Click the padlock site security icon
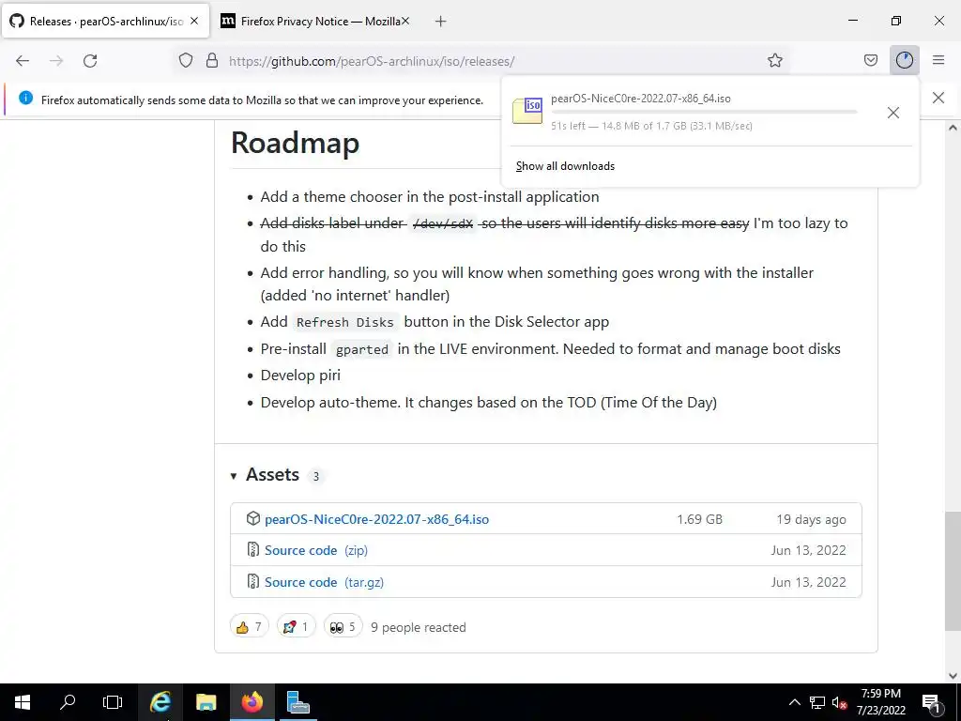 point(212,61)
